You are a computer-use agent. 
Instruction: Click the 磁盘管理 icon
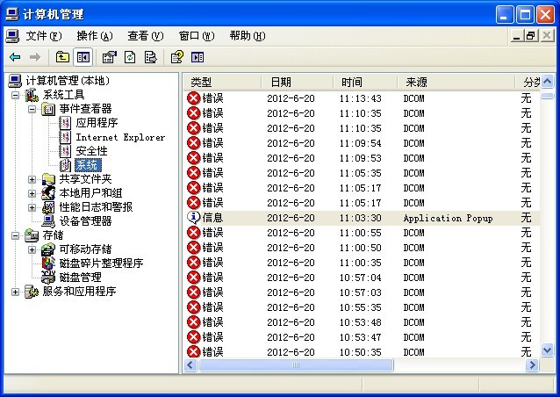click(x=48, y=278)
